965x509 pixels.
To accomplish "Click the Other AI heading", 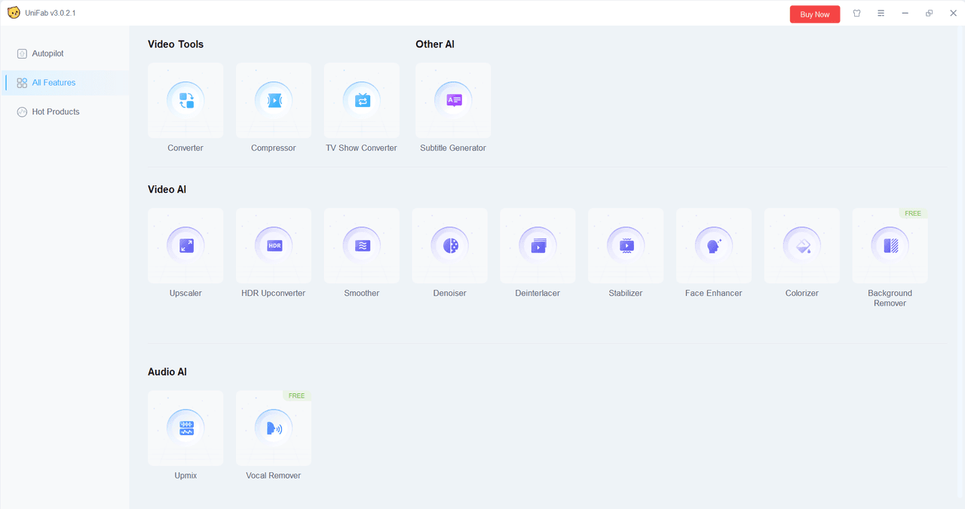I will (x=435, y=44).
